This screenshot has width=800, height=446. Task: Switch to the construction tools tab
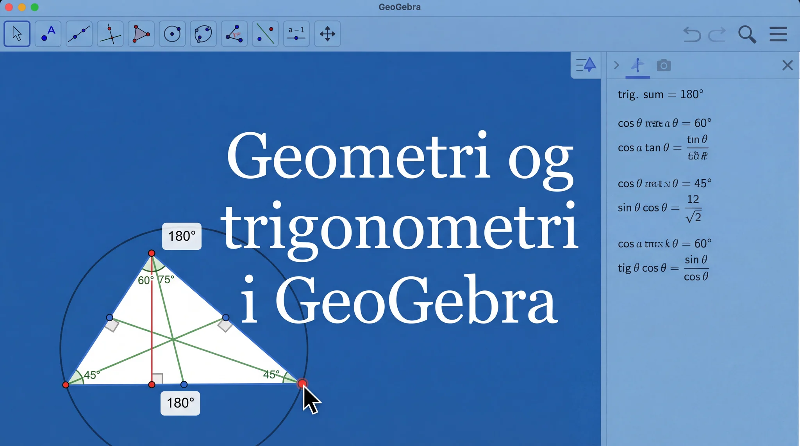tap(637, 65)
